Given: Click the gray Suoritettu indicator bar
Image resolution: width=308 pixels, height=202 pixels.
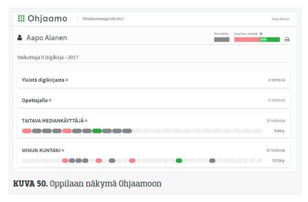Looking at the screenshot, I should click(x=221, y=40).
